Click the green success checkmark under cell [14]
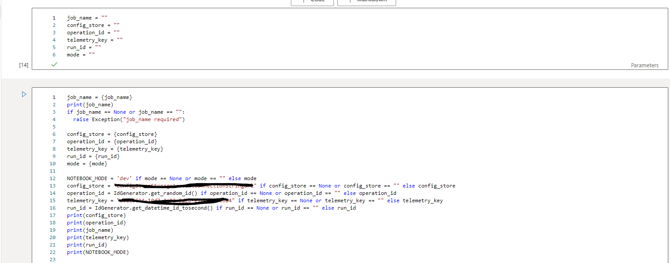 54,64
